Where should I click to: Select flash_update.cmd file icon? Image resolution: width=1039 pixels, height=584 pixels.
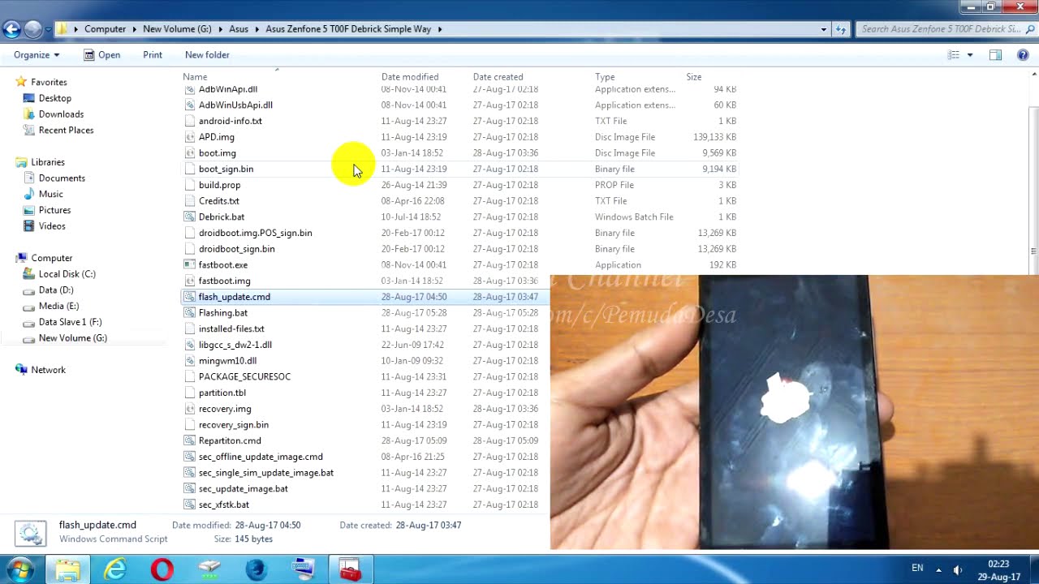(190, 297)
